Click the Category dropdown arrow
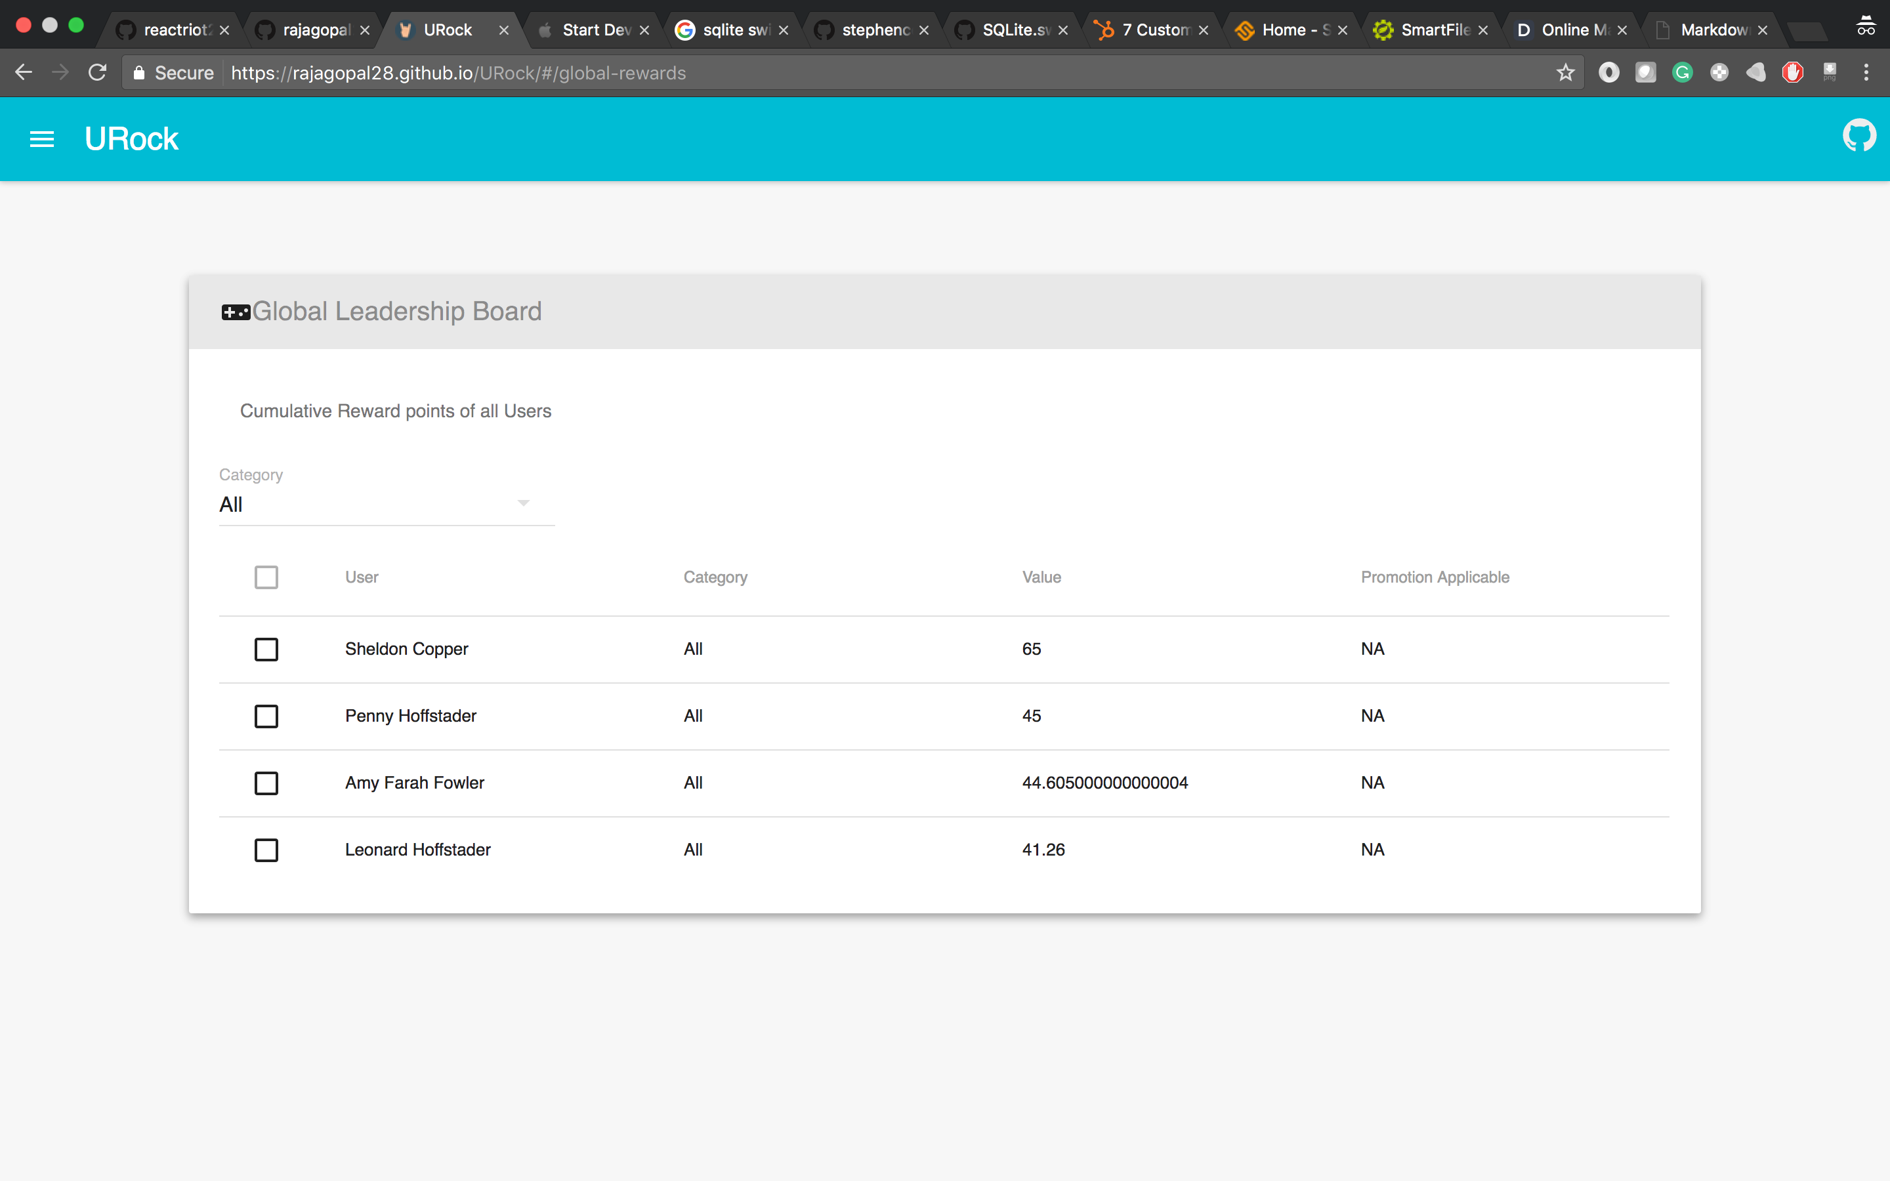 523,503
